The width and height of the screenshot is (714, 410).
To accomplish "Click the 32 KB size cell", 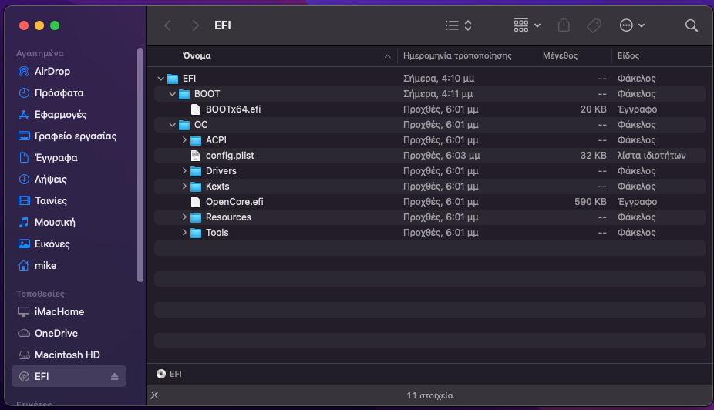I will tap(594, 156).
